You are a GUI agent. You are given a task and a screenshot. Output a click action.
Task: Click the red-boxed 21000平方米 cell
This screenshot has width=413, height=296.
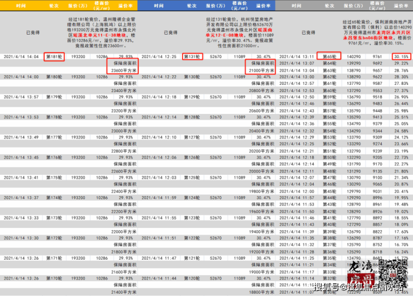[261, 70]
